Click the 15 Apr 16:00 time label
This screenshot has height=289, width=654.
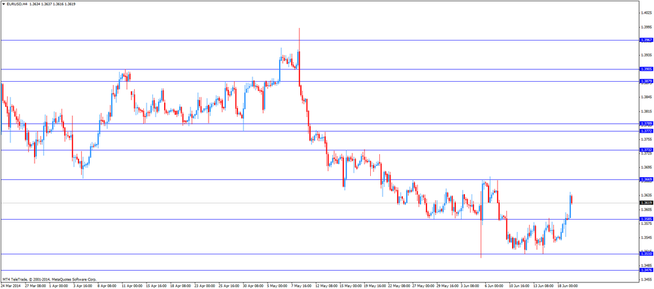click(x=156, y=286)
